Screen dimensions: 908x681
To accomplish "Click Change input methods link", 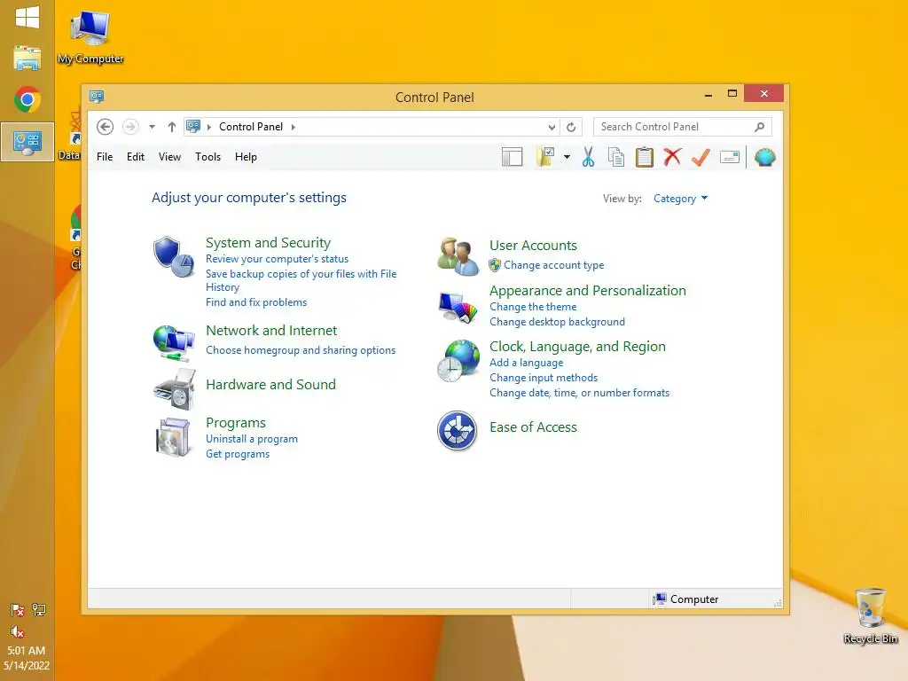I will [x=544, y=378].
